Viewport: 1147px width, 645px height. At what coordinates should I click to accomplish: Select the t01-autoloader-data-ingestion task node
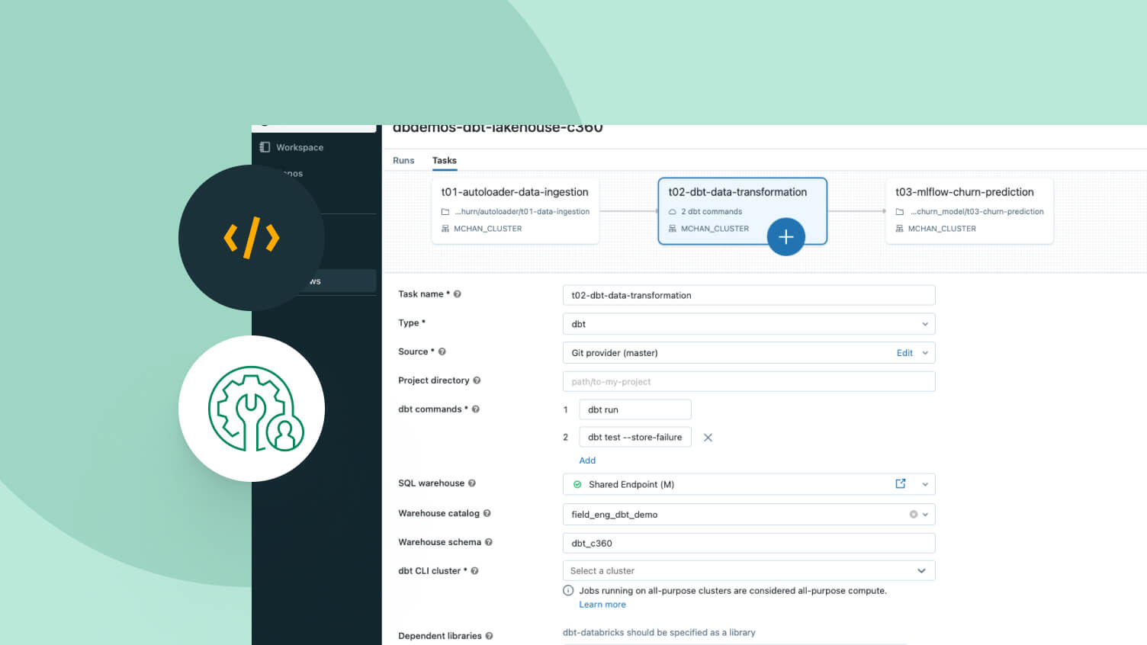pyautogui.click(x=516, y=210)
